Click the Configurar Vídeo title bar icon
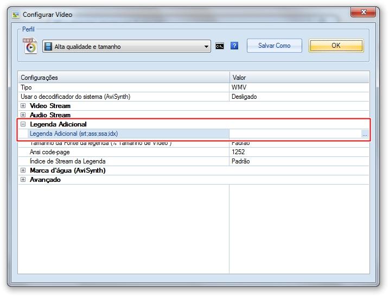The width and height of the screenshot is (389, 297). point(16,15)
